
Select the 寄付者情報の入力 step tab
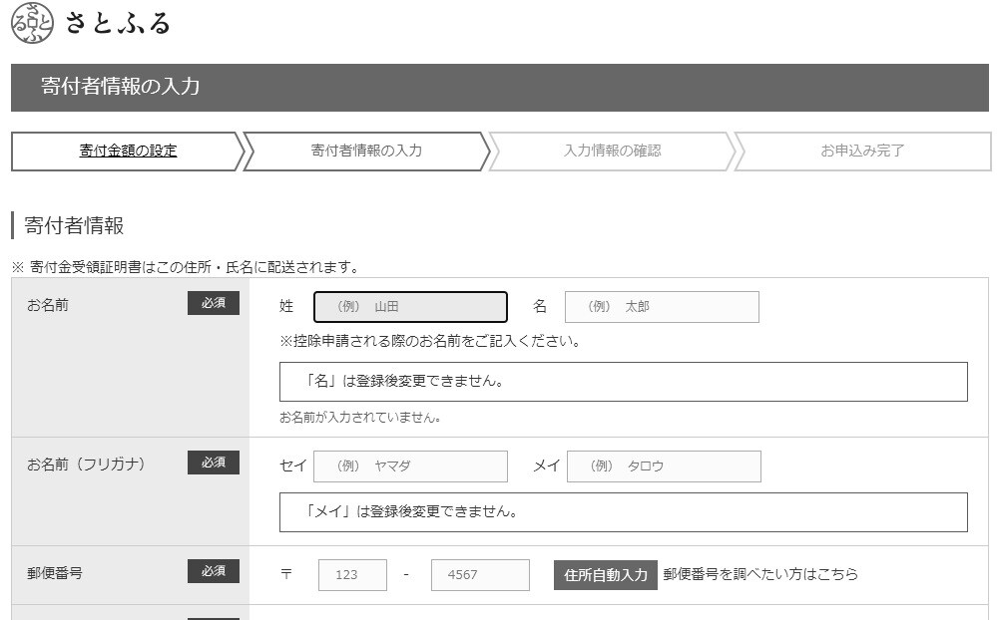click(x=366, y=152)
